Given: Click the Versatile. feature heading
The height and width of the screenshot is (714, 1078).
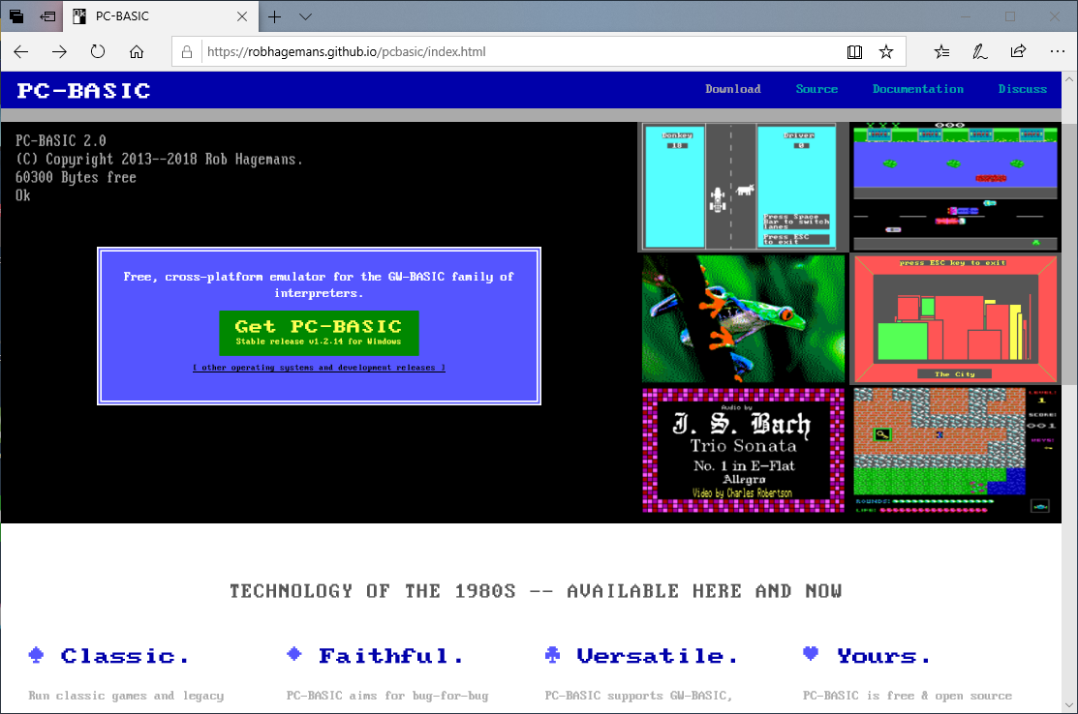Looking at the screenshot, I should tap(657, 656).
